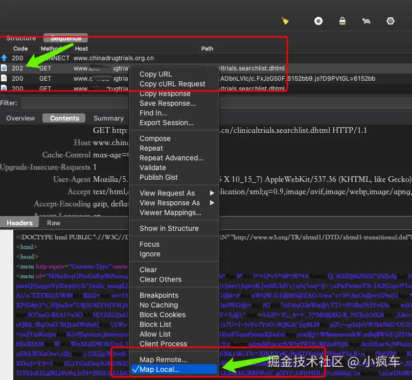Choose Copy cURL Request menu item

tap(174, 84)
